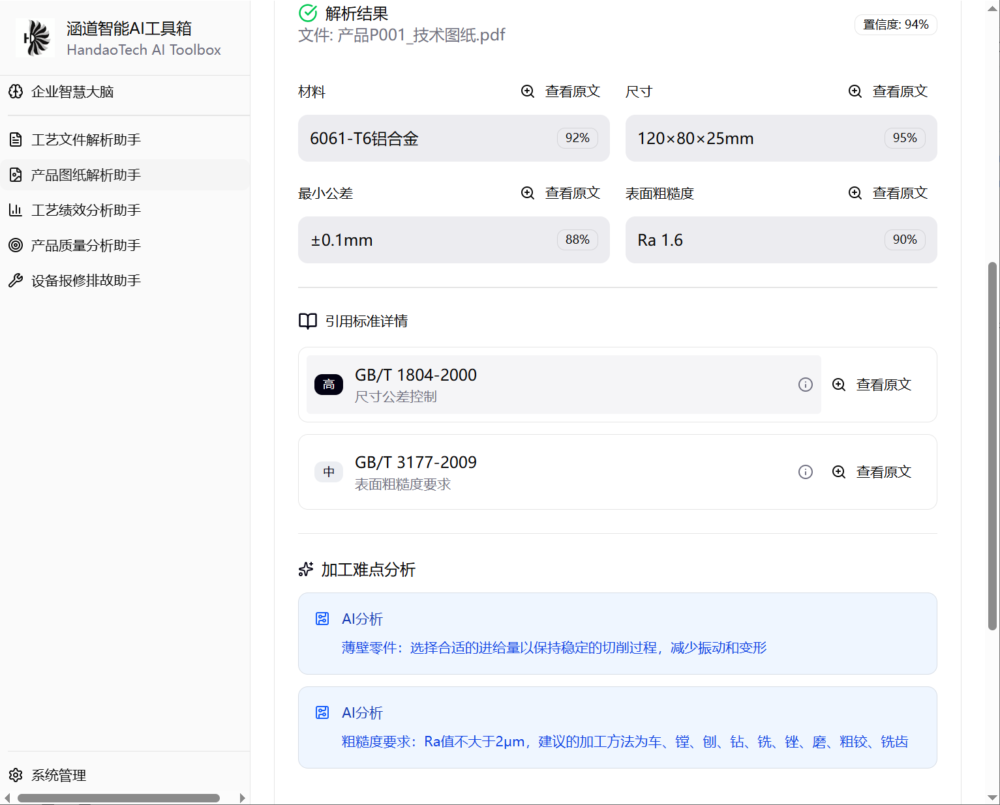Click the HandaoTech logo icon
This screenshot has height=805, width=1000.
pos(35,38)
